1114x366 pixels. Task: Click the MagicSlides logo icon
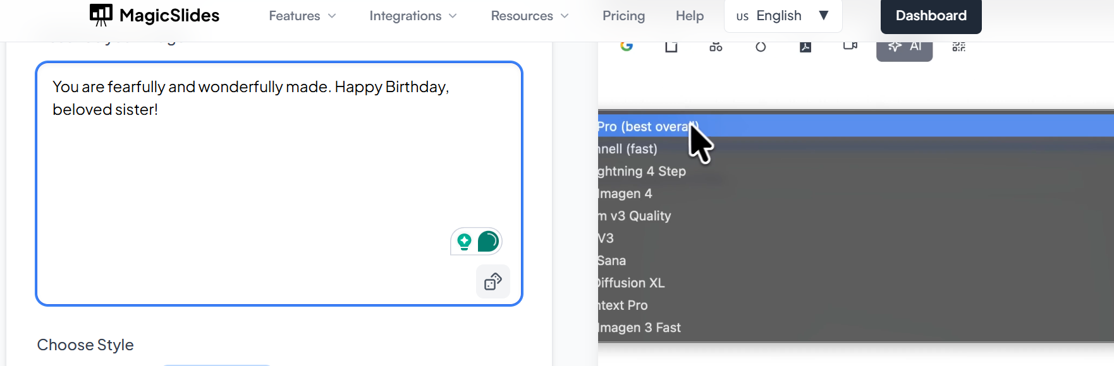tap(101, 15)
